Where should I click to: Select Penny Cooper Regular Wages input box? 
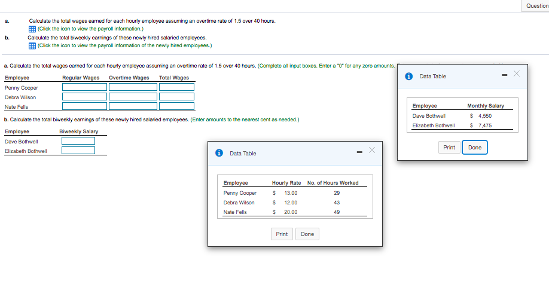(x=84, y=87)
